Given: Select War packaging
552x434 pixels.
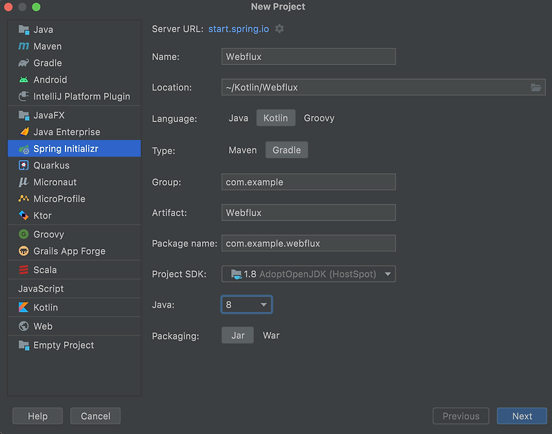Looking at the screenshot, I should click(x=270, y=335).
